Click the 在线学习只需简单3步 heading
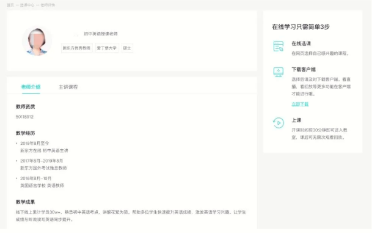Image resolution: width=372 pixels, height=233 pixels. (301, 27)
